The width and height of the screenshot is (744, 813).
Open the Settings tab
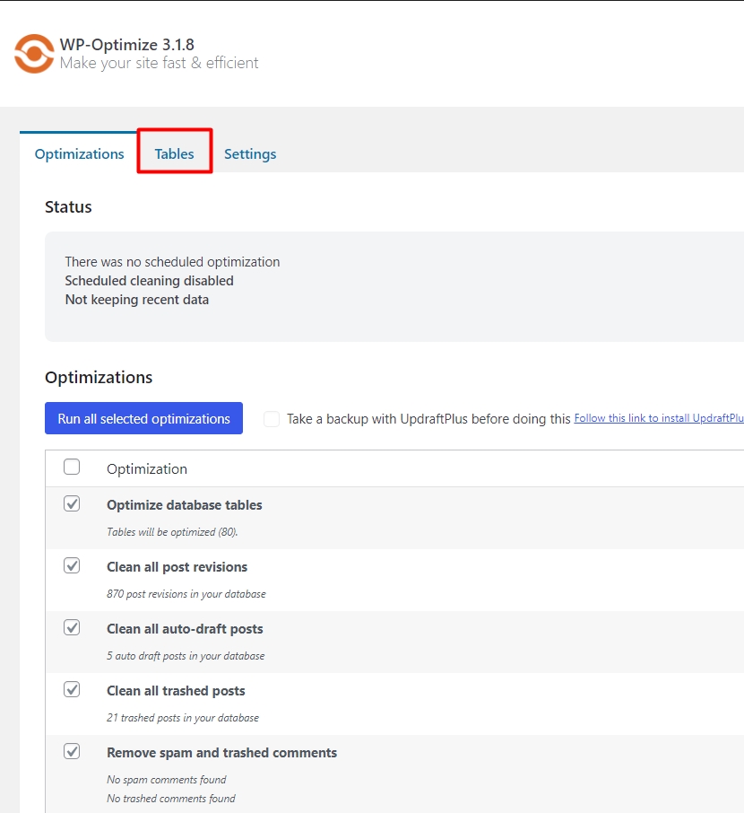(x=250, y=154)
